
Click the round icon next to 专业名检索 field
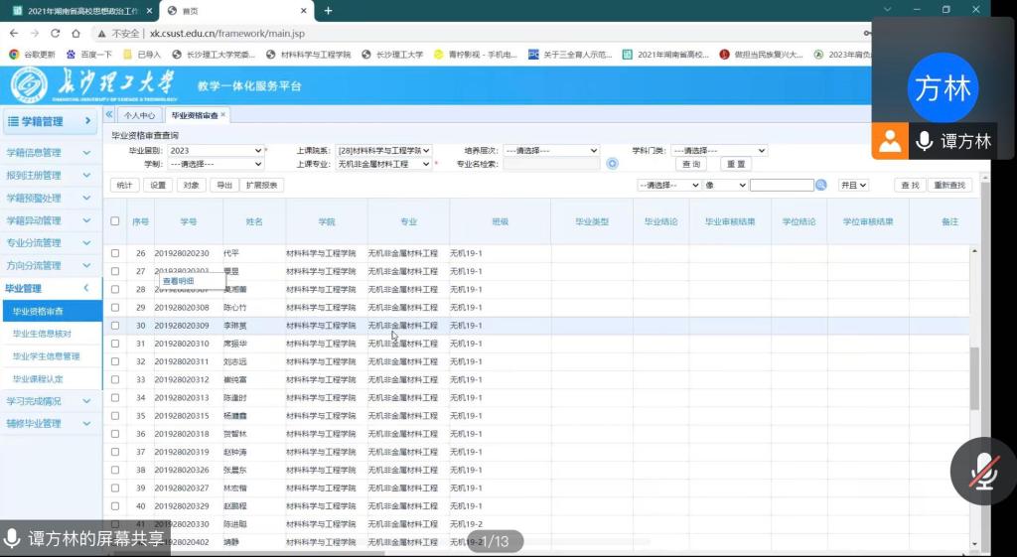pos(613,164)
